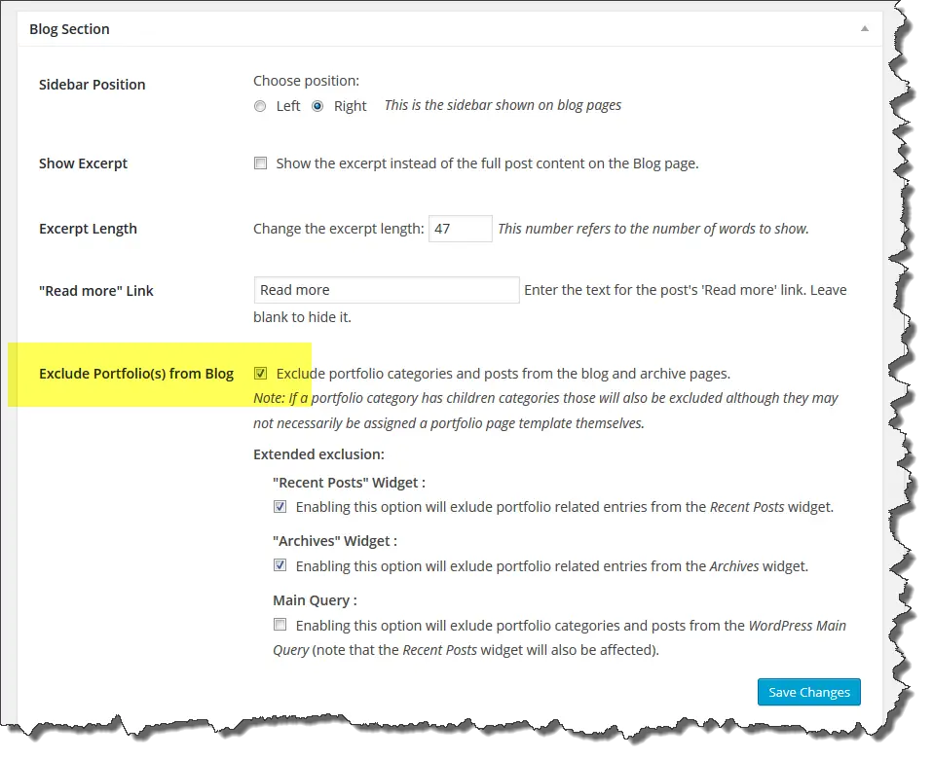Enable the Show Excerpt checkbox
Image resolution: width=933 pixels, height=760 pixels.
pyautogui.click(x=261, y=163)
